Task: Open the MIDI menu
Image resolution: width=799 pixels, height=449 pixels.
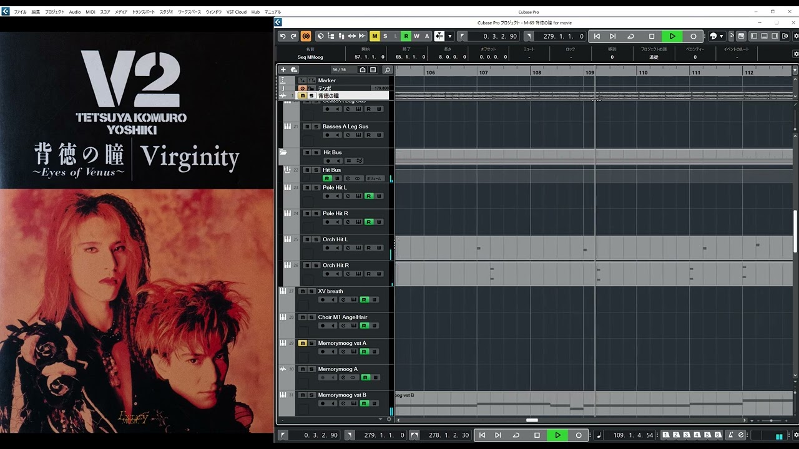Action: click(91, 12)
